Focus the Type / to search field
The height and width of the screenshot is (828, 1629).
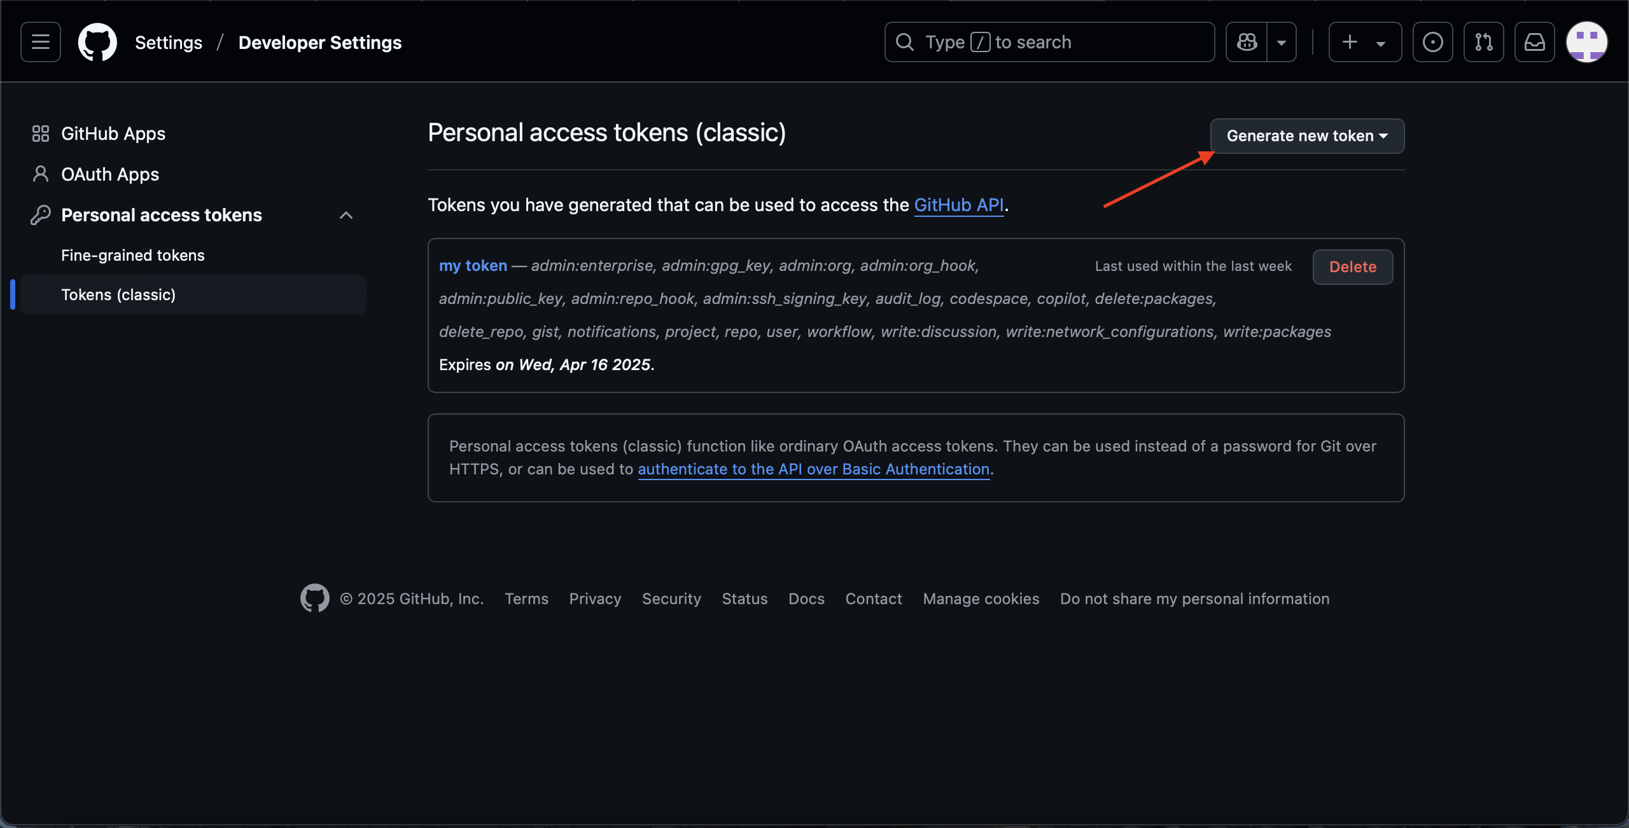(1049, 42)
